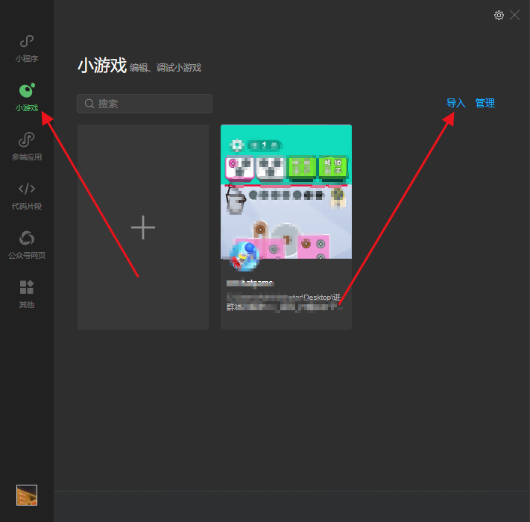Create a new project with the plus card
Image resolution: width=530 pixels, height=522 pixels.
point(143,227)
